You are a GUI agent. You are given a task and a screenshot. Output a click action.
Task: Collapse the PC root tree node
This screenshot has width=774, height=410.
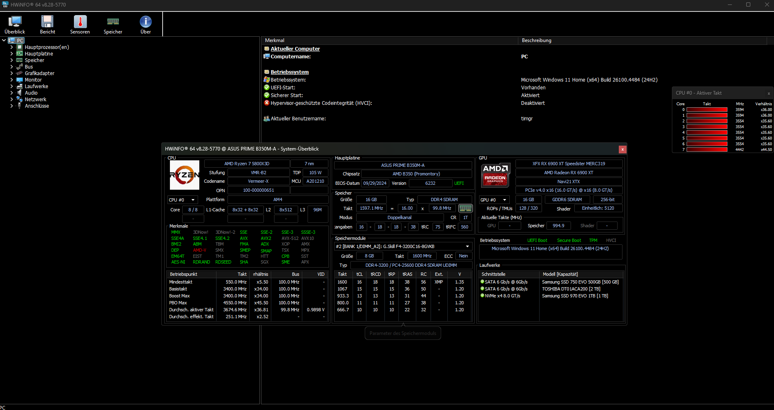pyautogui.click(x=4, y=40)
